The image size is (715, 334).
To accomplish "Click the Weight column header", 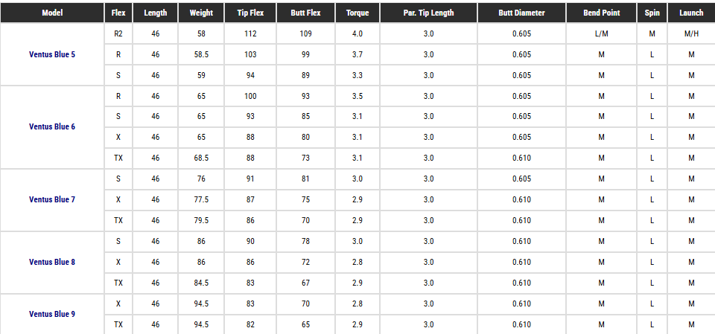I will (x=201, y=13).
